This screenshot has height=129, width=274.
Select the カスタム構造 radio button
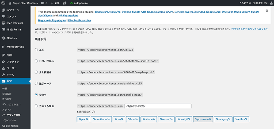point(36,106)
